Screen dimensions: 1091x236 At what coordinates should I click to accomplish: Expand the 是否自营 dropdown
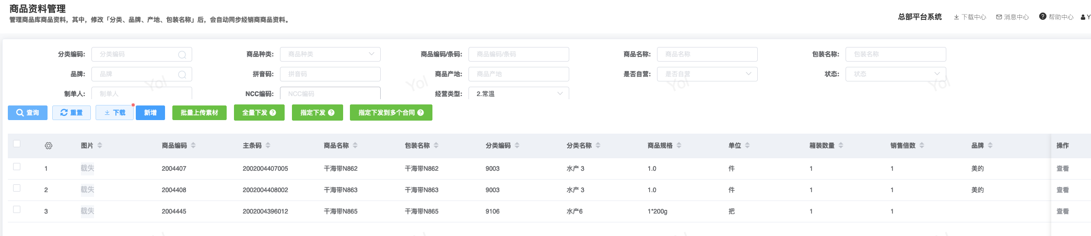point(707,74)
